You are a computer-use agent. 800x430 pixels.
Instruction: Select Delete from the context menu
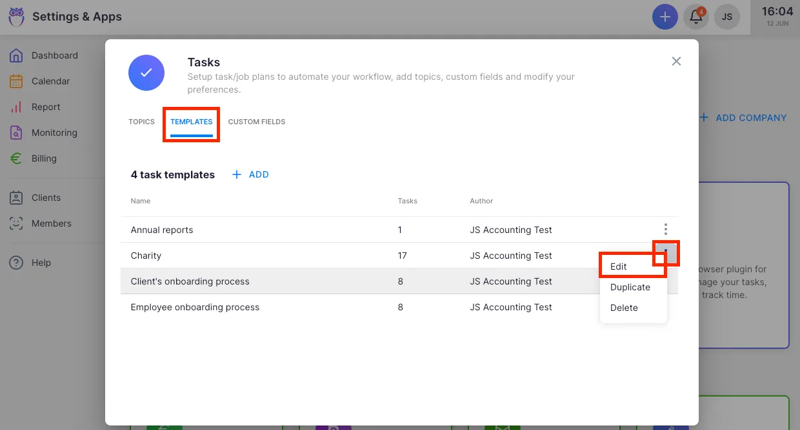coord(624,308)
